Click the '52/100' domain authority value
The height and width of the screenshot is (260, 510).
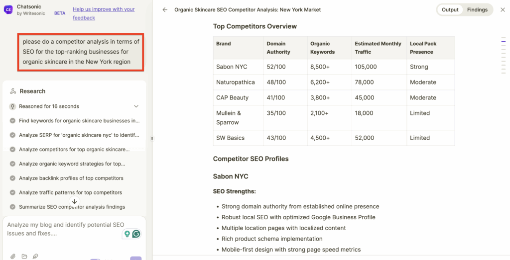276,67
